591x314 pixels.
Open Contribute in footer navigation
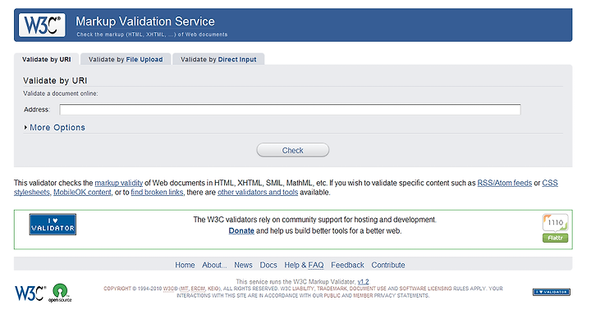[388, 265]
